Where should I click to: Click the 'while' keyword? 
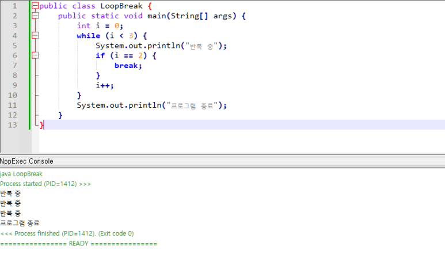[88, 36]
